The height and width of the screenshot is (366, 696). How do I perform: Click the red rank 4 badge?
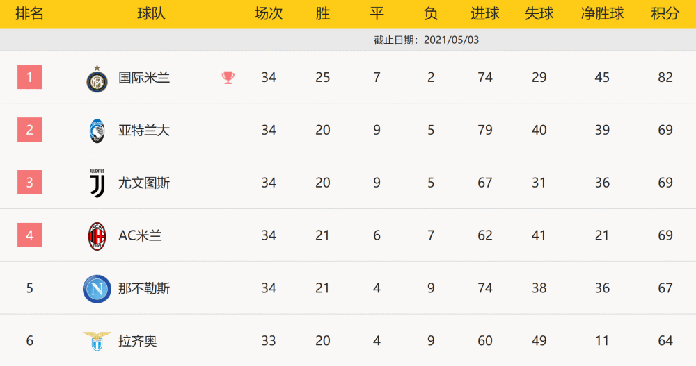(30, 235)
